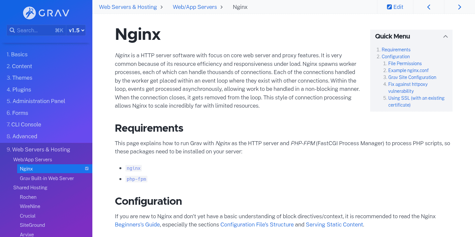Collapse the Quick Menu panel
The image size is (475, 237).
point(446,37)
